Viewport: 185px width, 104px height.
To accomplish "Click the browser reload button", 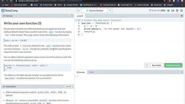I will (11, 1).
